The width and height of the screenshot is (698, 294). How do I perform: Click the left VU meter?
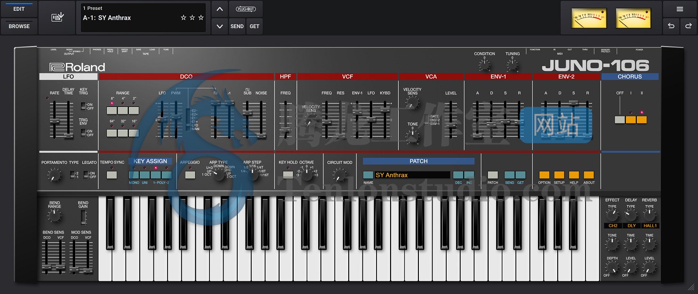589,18
